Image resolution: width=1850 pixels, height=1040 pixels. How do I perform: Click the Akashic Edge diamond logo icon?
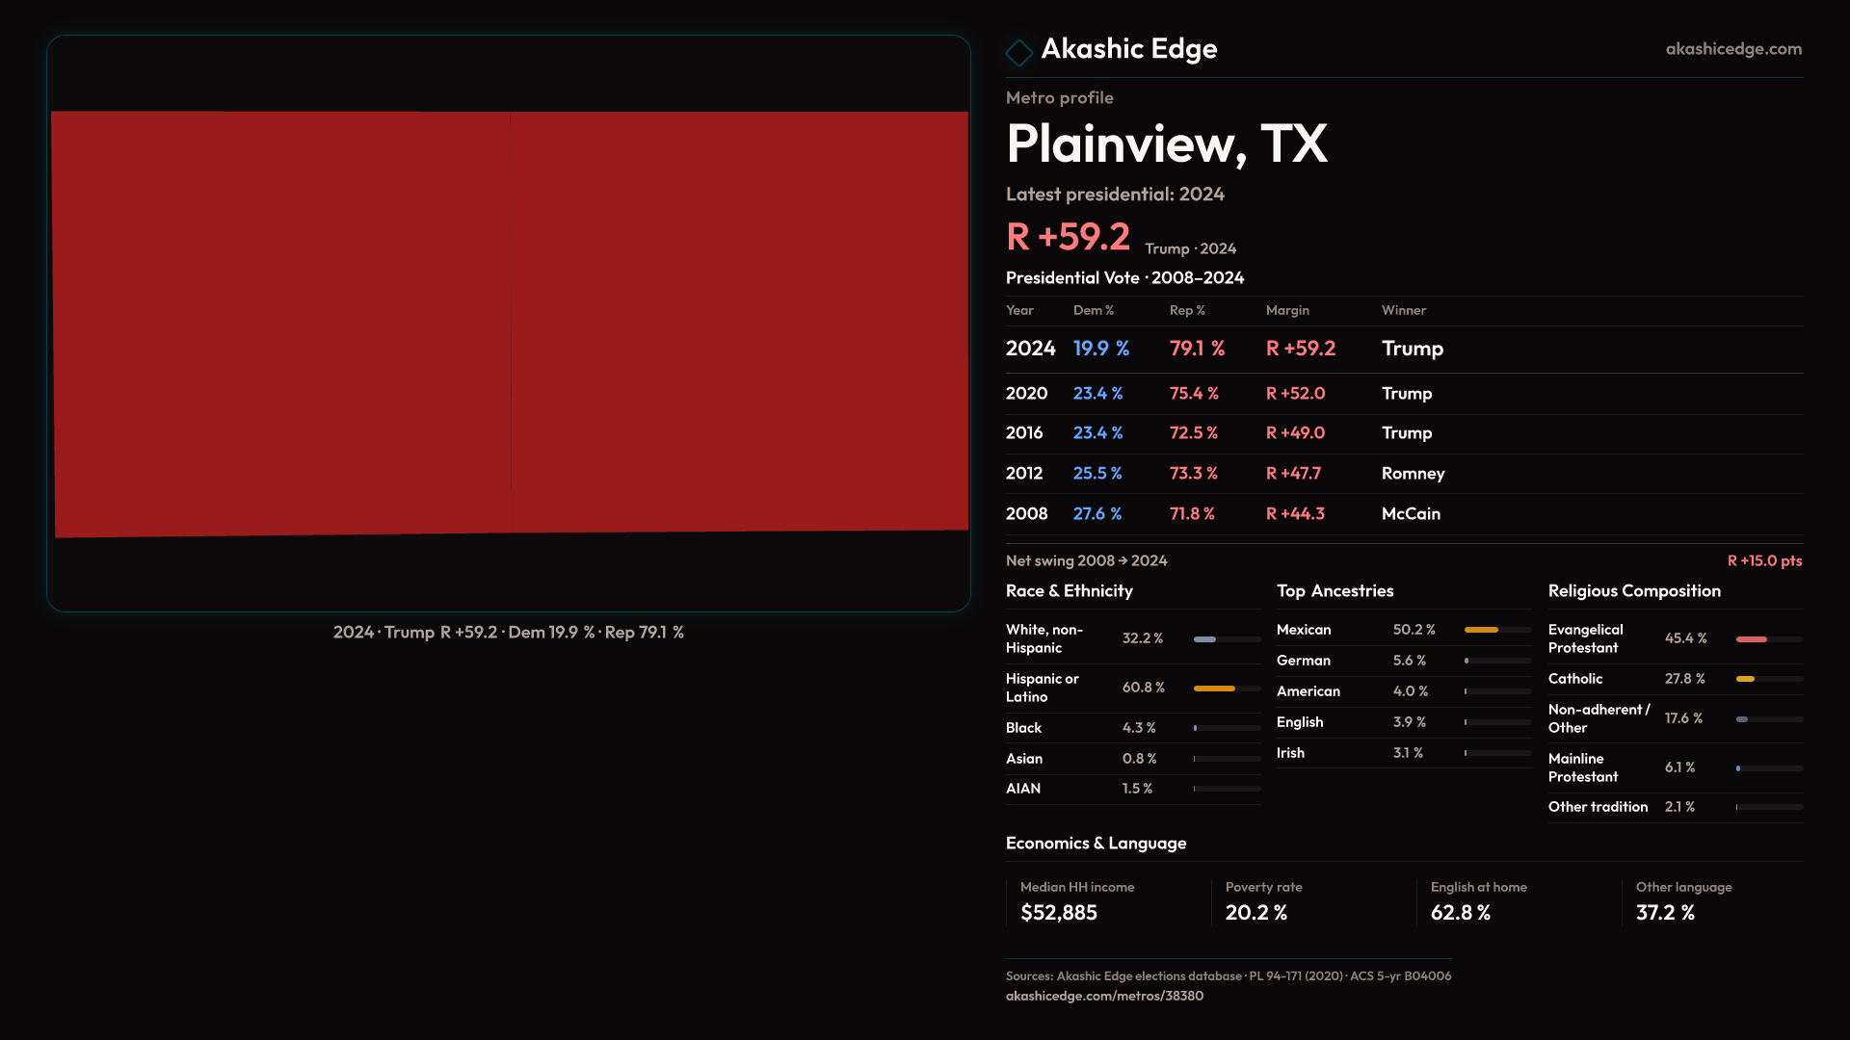tap(1018, 52)
